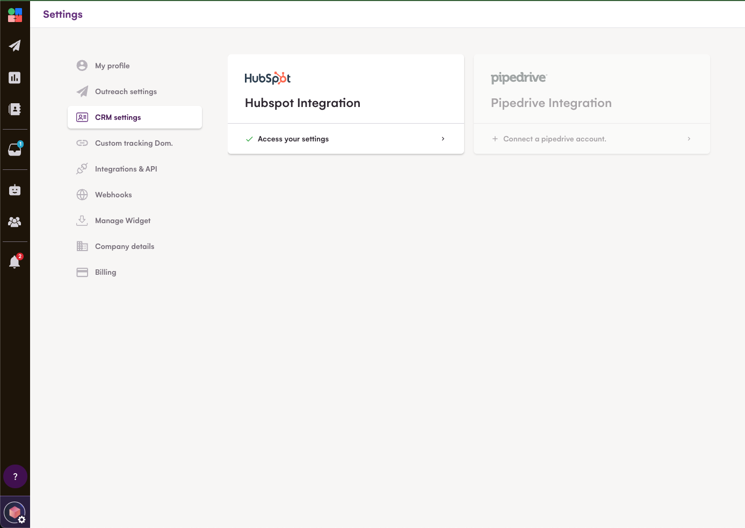
Task: Expand Hubspot settings chevron arrow
Action: click(443, 139)
